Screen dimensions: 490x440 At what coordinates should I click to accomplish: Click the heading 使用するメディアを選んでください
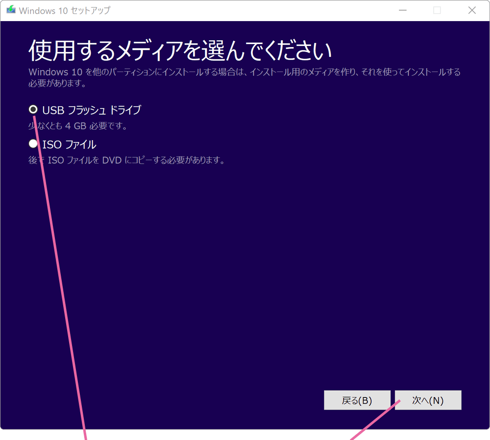tap(180, 50)
